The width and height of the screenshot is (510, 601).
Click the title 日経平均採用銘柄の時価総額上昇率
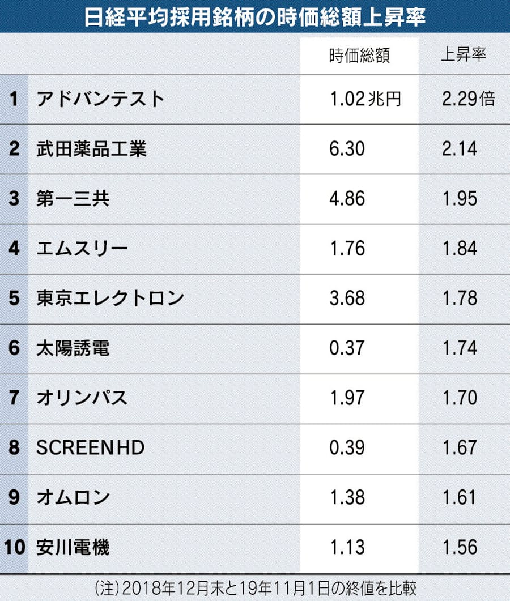point(254,17)
